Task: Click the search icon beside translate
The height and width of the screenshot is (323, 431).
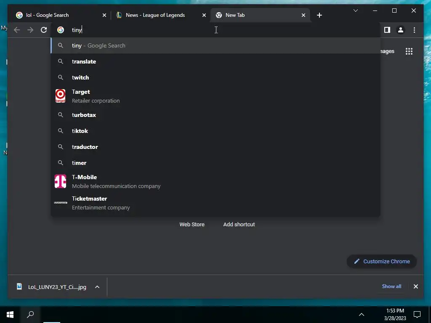Action: point(61,61)
